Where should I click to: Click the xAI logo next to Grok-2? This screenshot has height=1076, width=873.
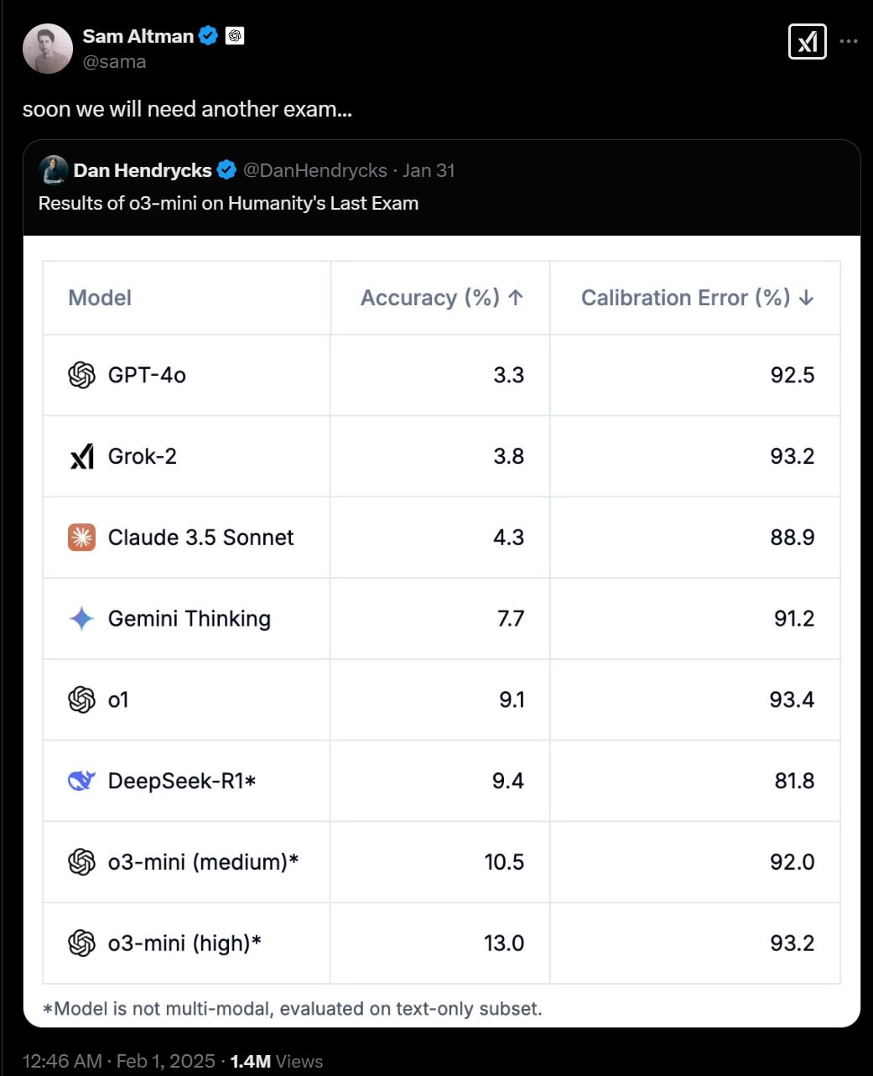tap(81, 456)
